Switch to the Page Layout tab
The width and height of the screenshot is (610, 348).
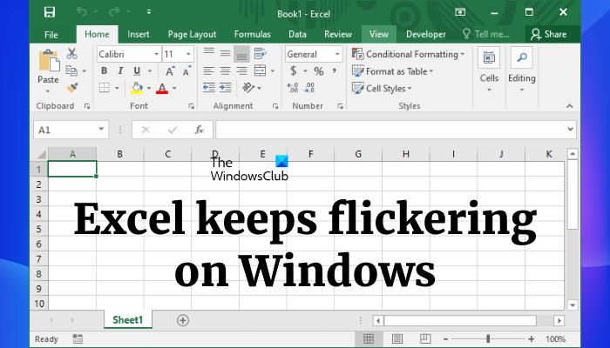[x=192, y=34]
